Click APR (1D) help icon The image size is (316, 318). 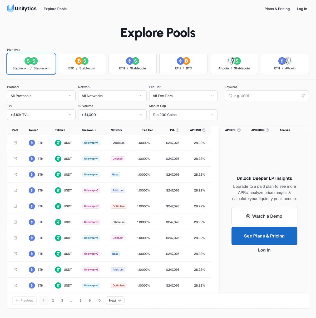tap(204, 130)
